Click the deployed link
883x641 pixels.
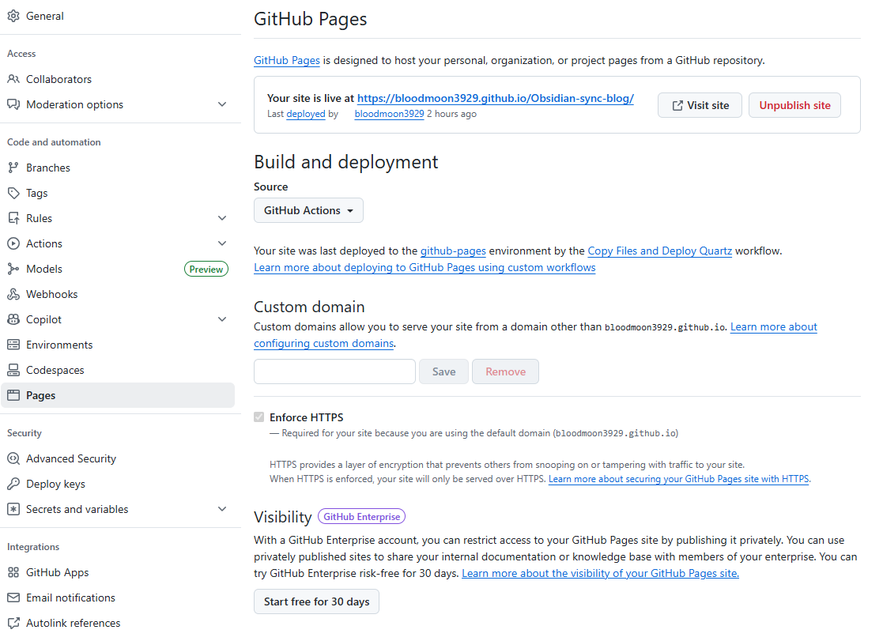(306, 114)
